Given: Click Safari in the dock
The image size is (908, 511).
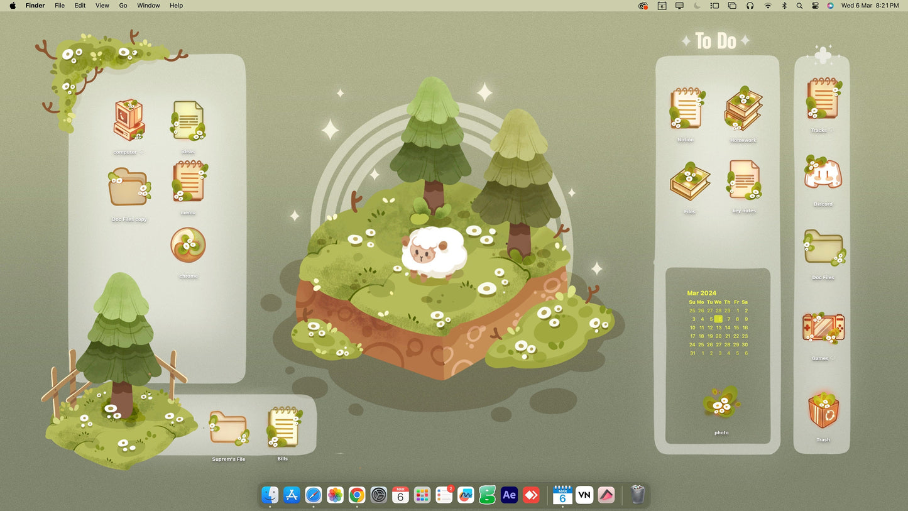Looking at the screenshot, I should (314, 495).
